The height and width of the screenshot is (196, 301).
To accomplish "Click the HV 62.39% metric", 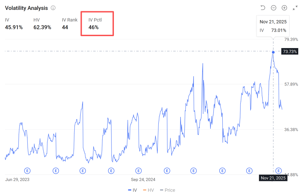I will pos(42,24).
